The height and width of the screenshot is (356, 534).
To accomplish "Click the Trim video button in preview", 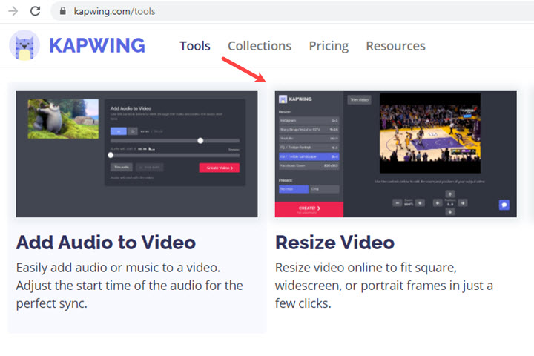I will (359, 100).
